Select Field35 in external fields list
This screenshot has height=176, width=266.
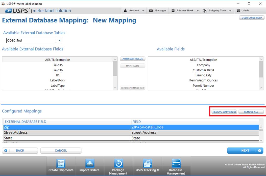pyautogui.click(x=58, y=65)
